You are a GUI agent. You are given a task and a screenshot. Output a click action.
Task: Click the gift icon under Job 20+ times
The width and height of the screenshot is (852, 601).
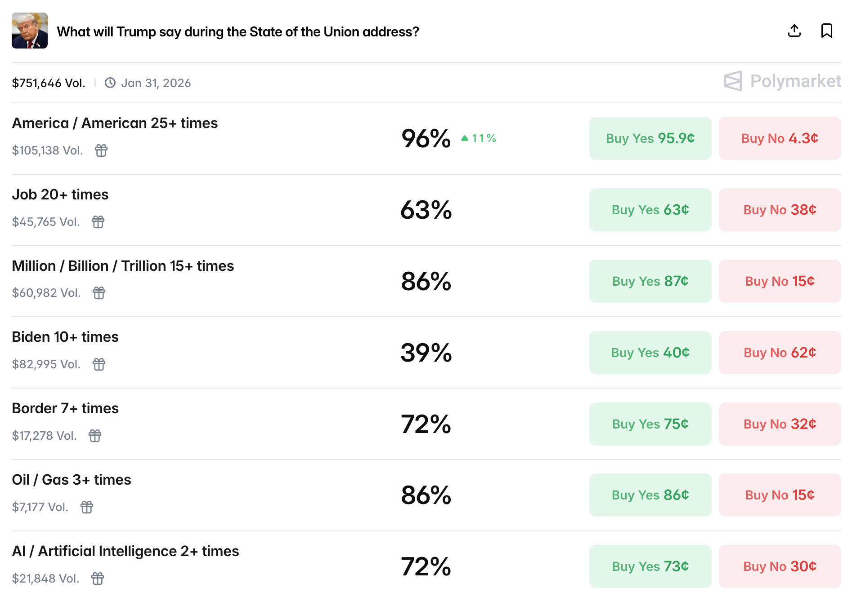98,222
